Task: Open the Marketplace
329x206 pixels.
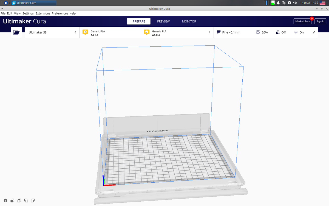Action: (x=303, y=21)
